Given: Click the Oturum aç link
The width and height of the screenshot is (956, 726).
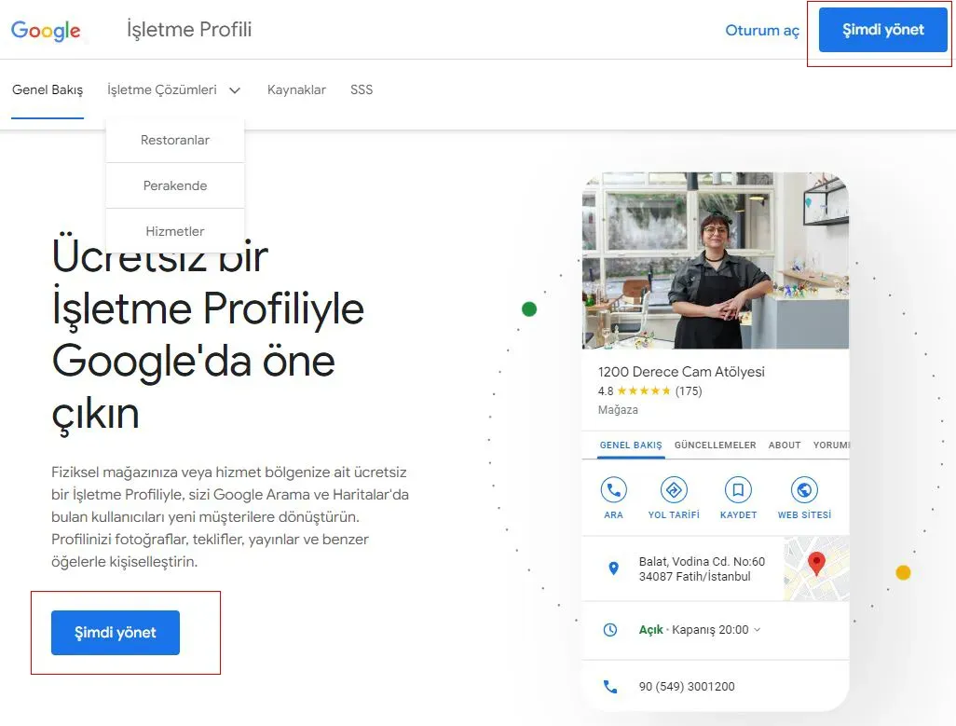Looking at the screenshot, I should click(x=762, y=30).
